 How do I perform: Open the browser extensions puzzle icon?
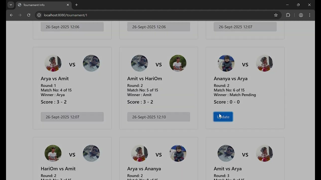click(288, 15)
